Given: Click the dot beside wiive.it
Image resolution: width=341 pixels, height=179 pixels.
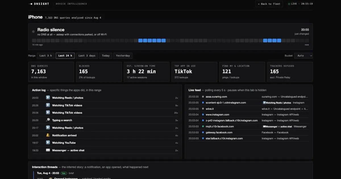Looking at the screenshot, I should click(x=203, y=109).
